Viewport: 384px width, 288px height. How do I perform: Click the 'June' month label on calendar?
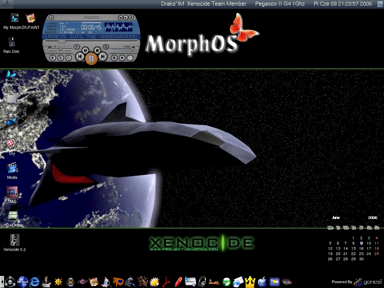(336, 218)
